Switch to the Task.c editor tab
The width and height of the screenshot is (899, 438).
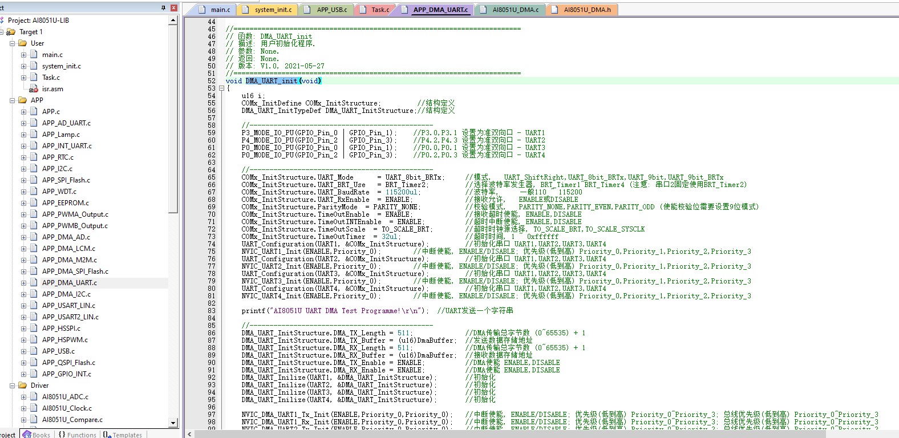(375, 10)
